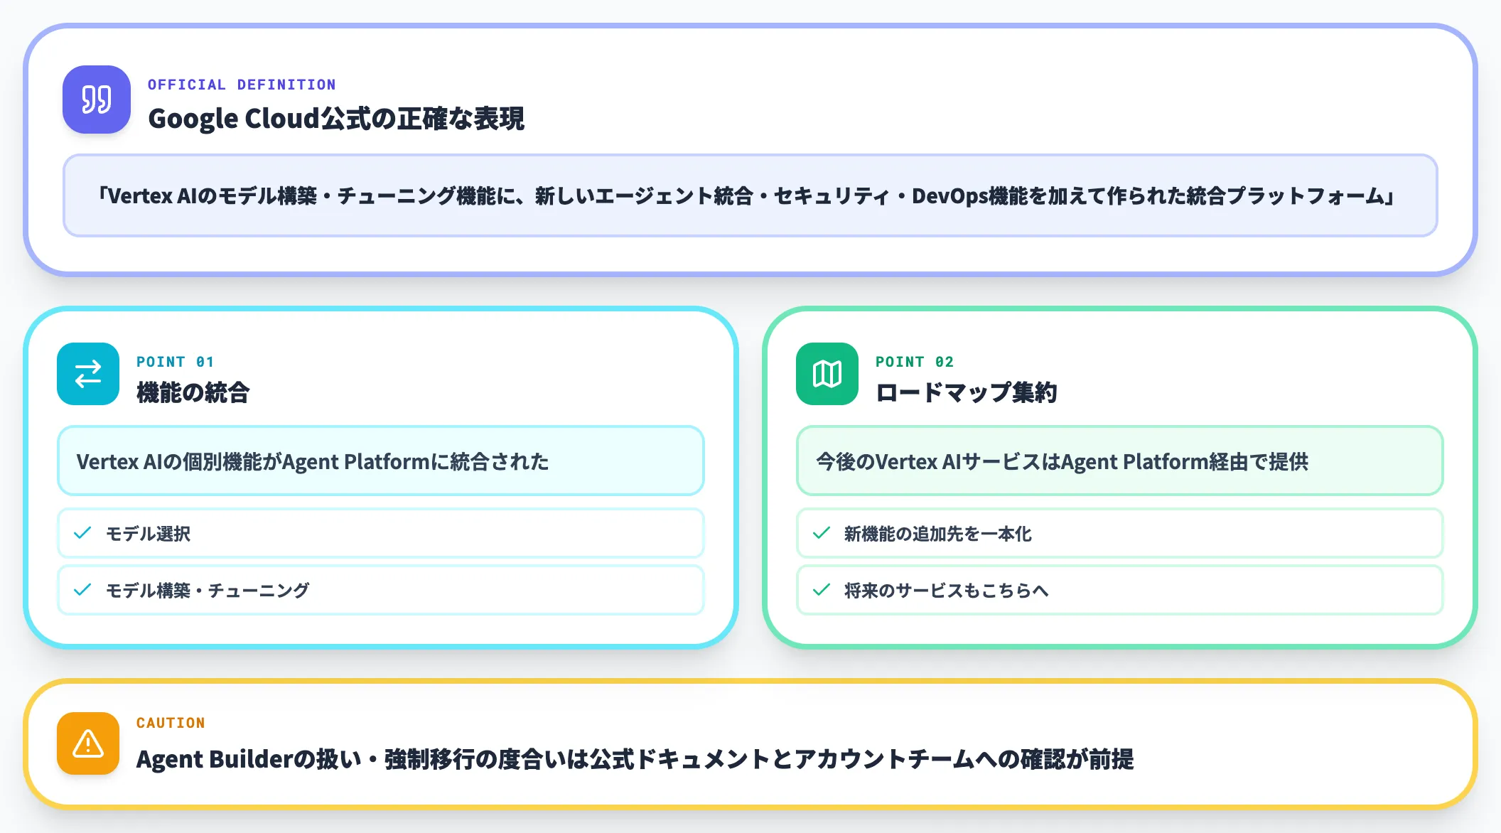This screenshot has width=1501, height=833.
Task: Click the orange warning triangle icon
Action: [x=87, y=744]
